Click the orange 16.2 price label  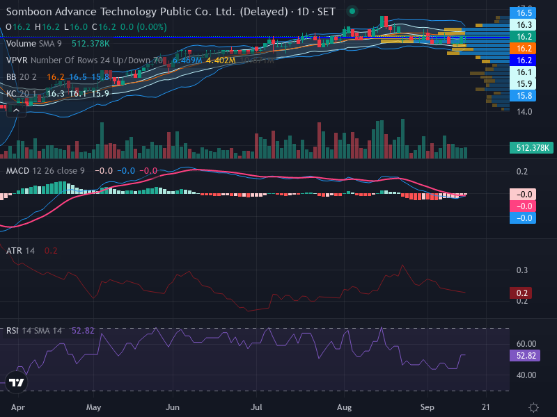pyautogui.click(x=523, y=48)
